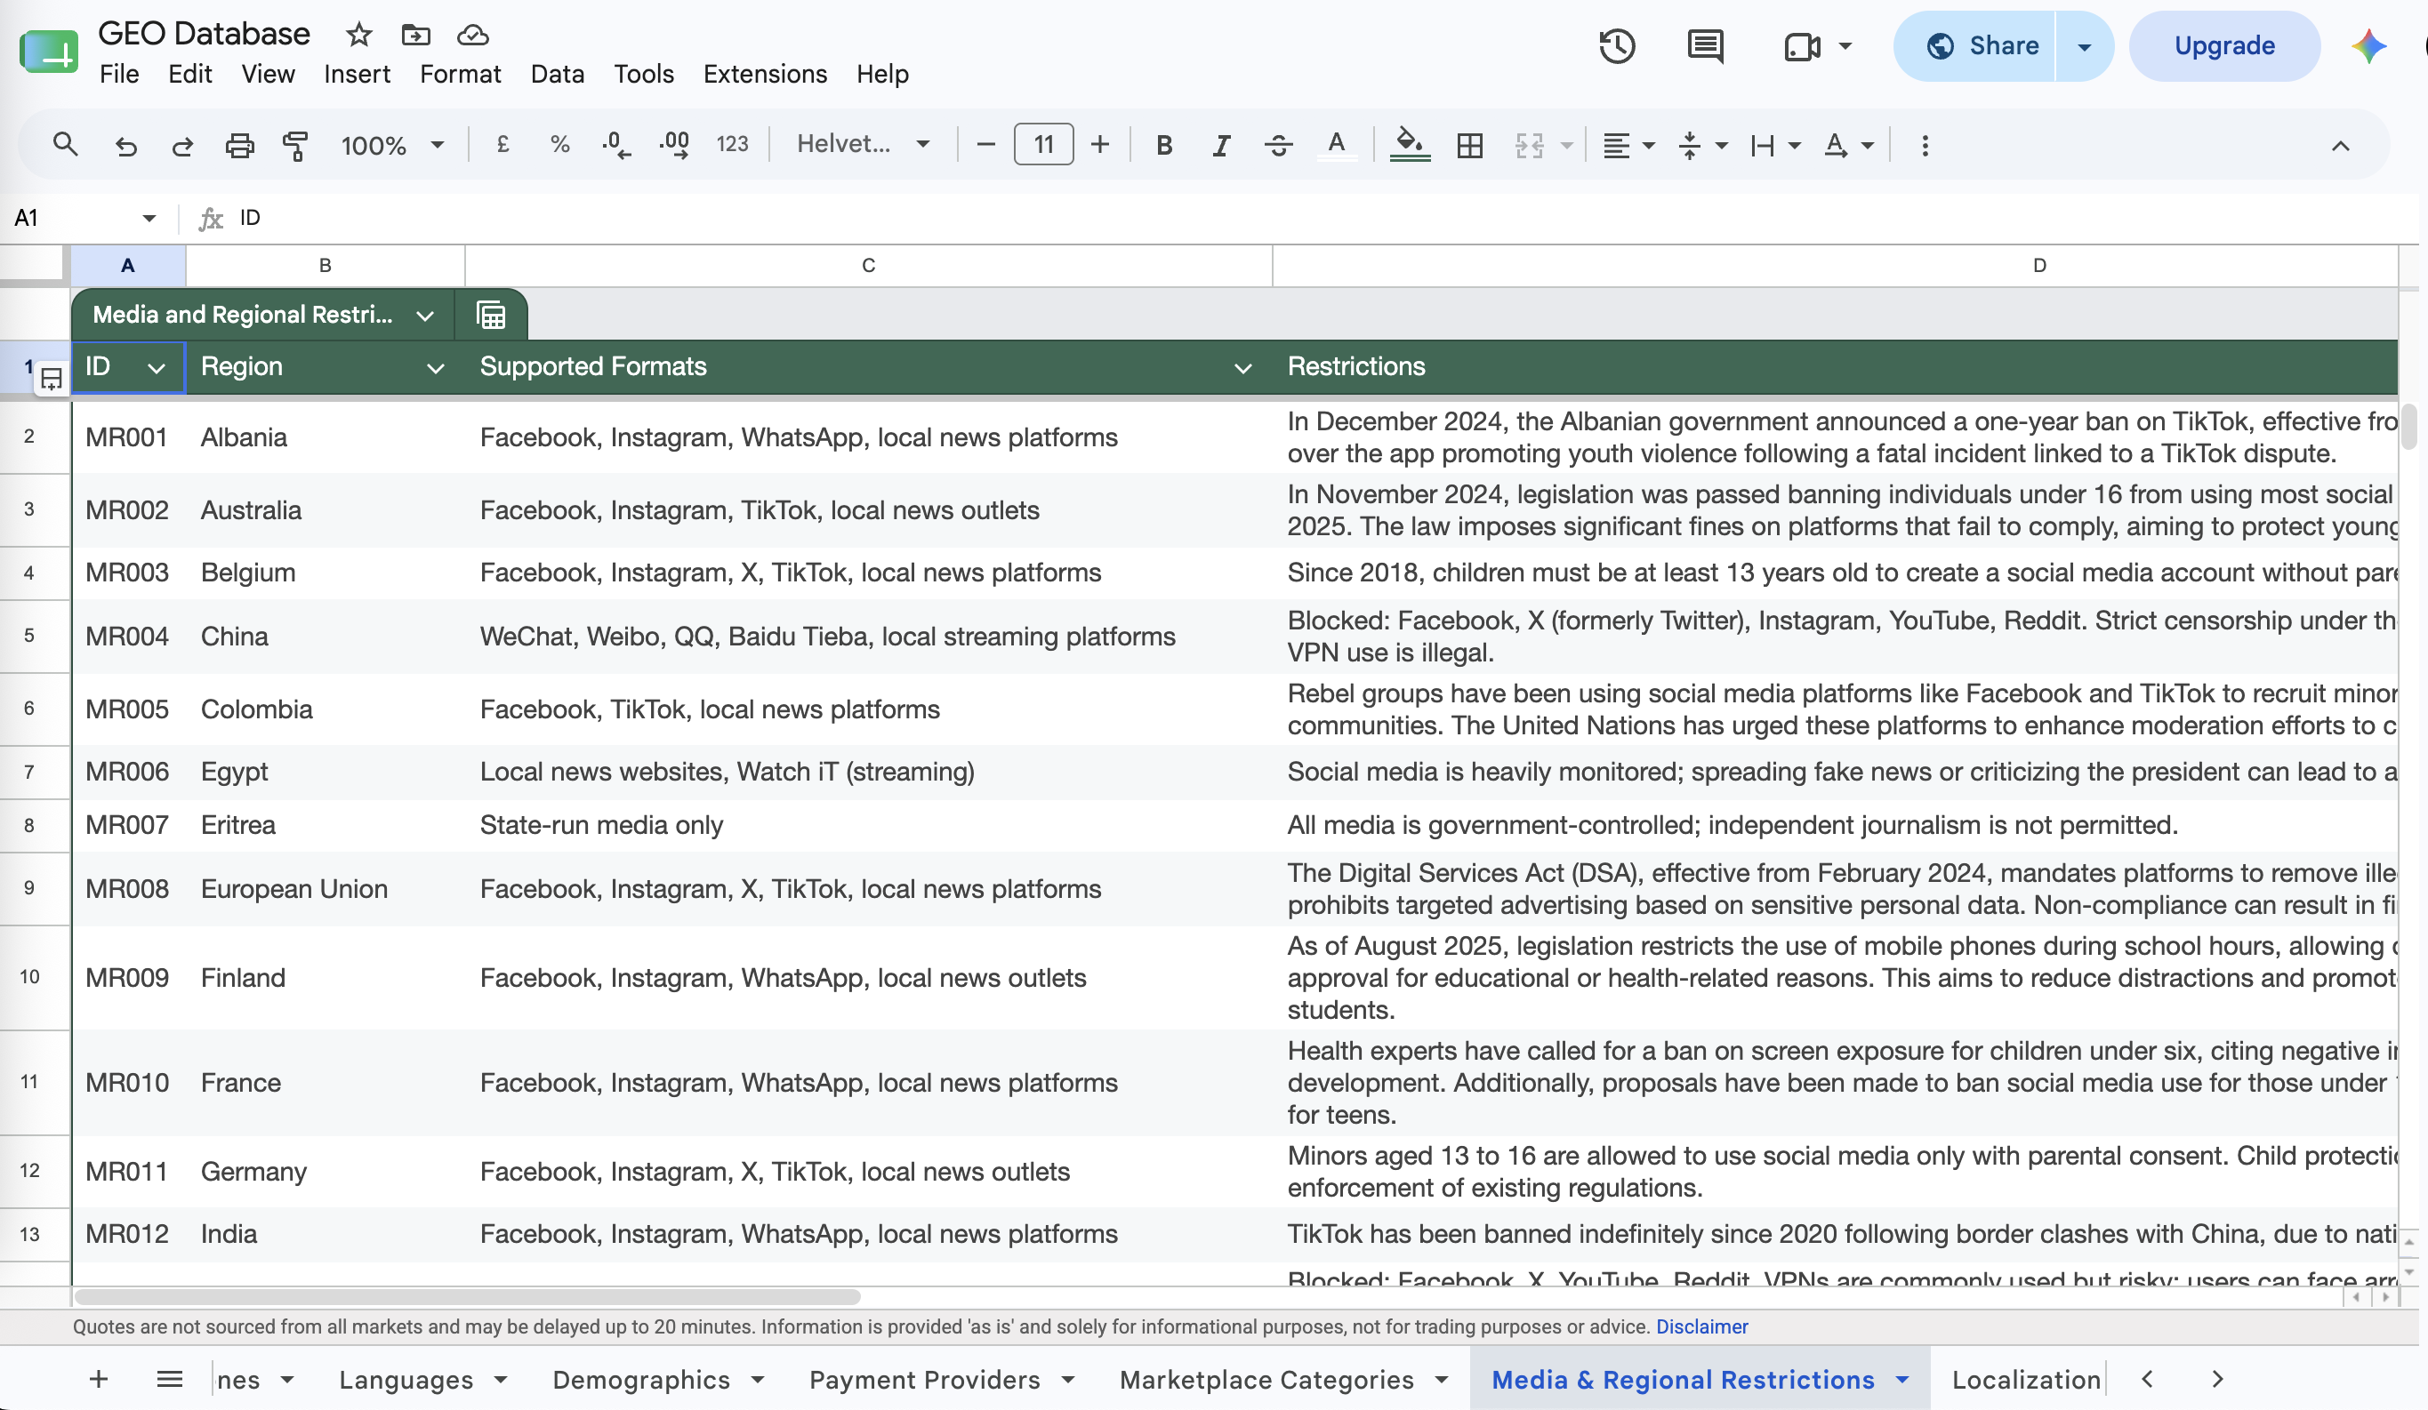Toggle strikethrough formatting

[x=1279, y=146]
